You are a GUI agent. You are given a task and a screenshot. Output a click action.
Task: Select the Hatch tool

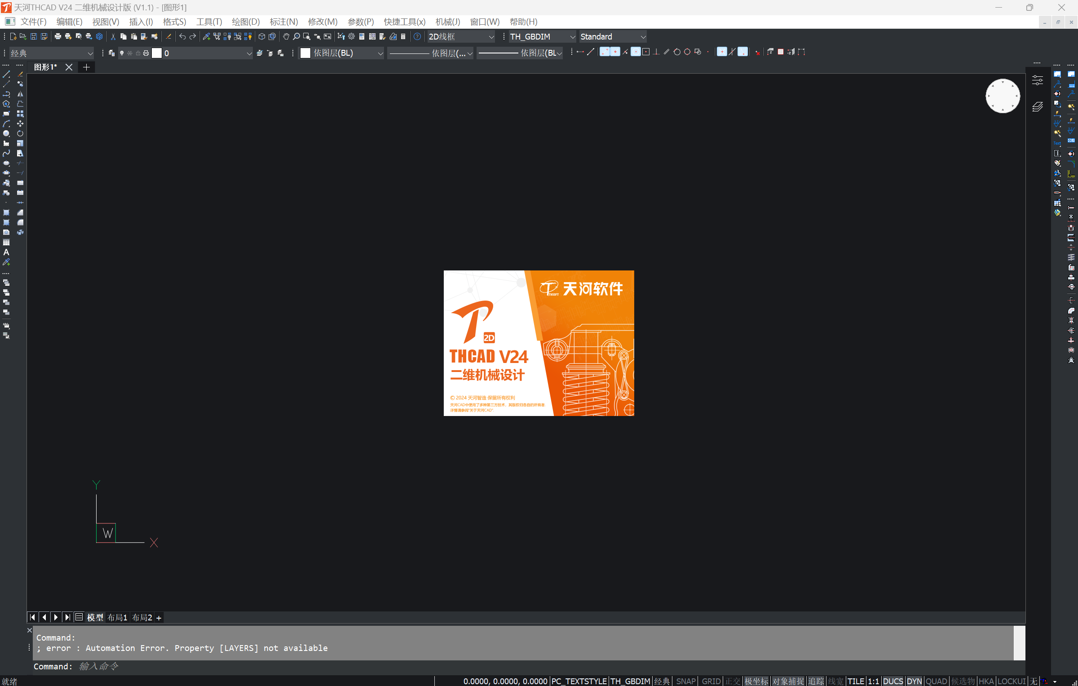6,213
